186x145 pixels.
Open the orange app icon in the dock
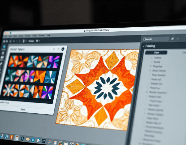point(11,137)
